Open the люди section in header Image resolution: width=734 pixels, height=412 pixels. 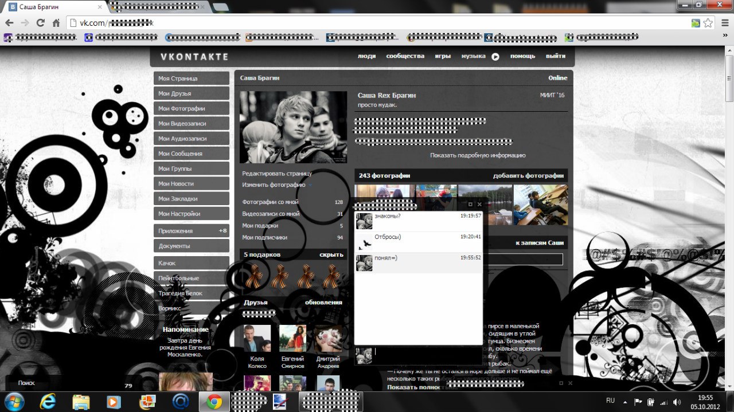pos(366,56)
